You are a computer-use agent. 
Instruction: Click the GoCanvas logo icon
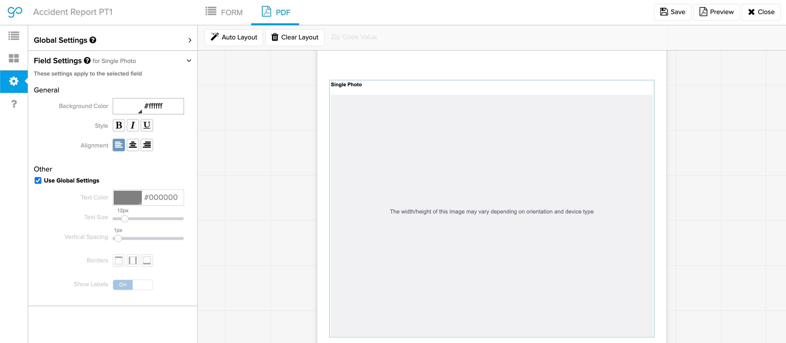click(15, 12)
